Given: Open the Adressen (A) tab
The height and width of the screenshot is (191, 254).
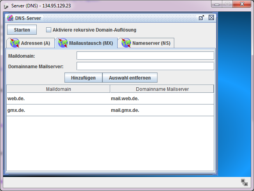Looking at the screenshot, I should [x=30, y=43].
